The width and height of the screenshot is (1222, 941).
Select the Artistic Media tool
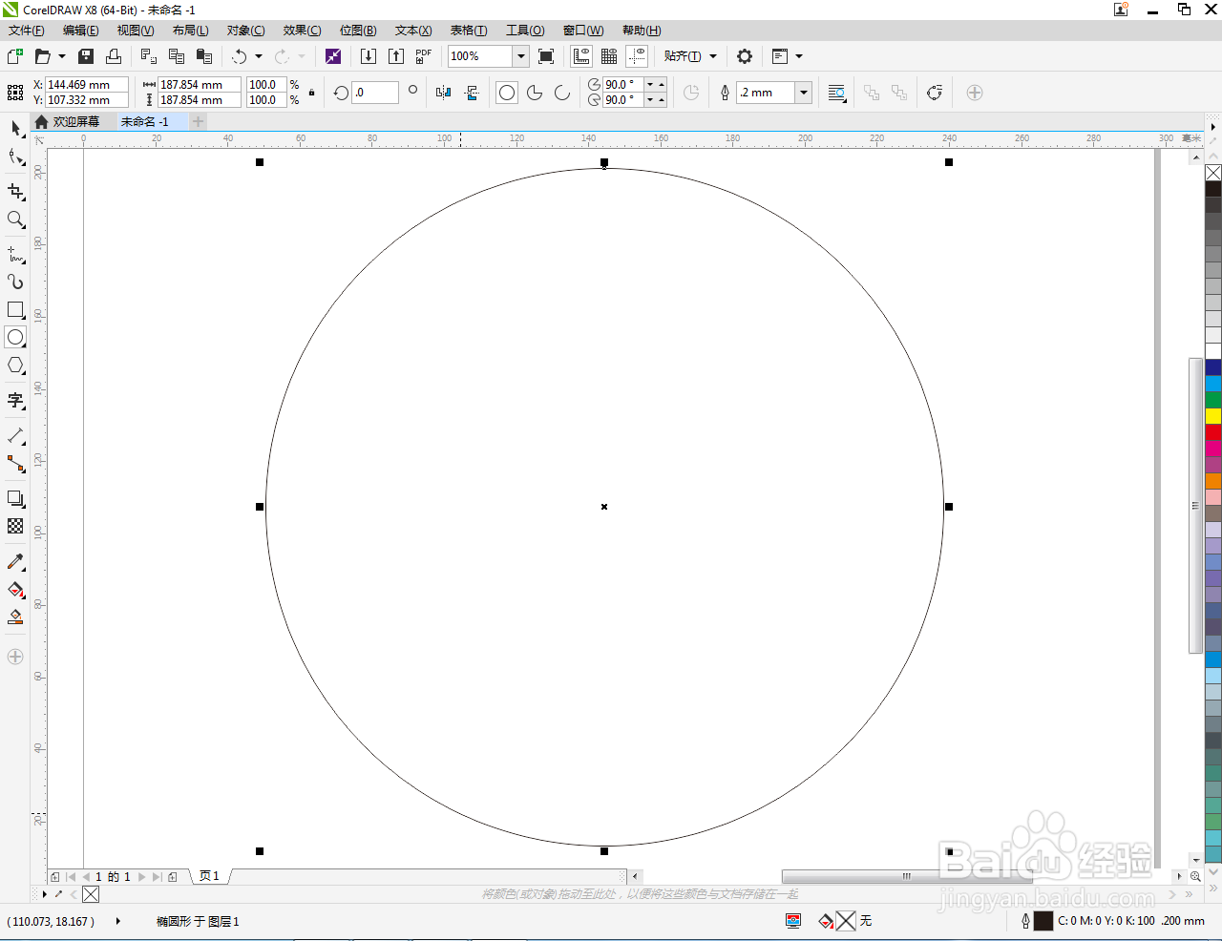(15, 282)
